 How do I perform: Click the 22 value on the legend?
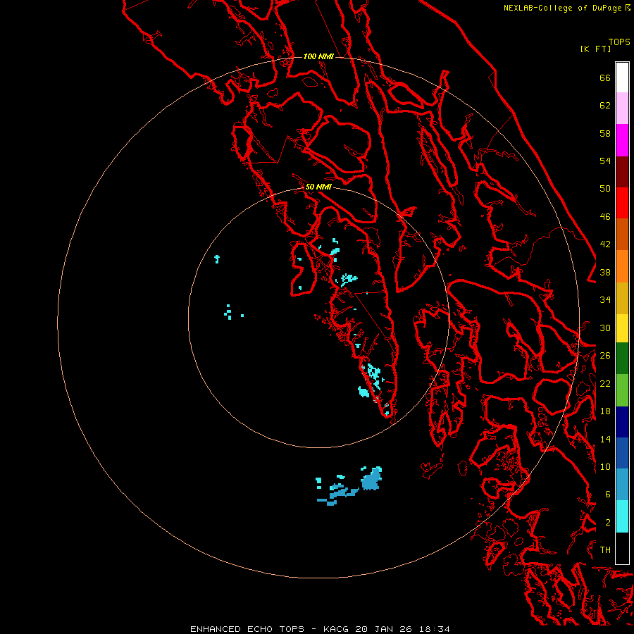click(x=605, y=383)
